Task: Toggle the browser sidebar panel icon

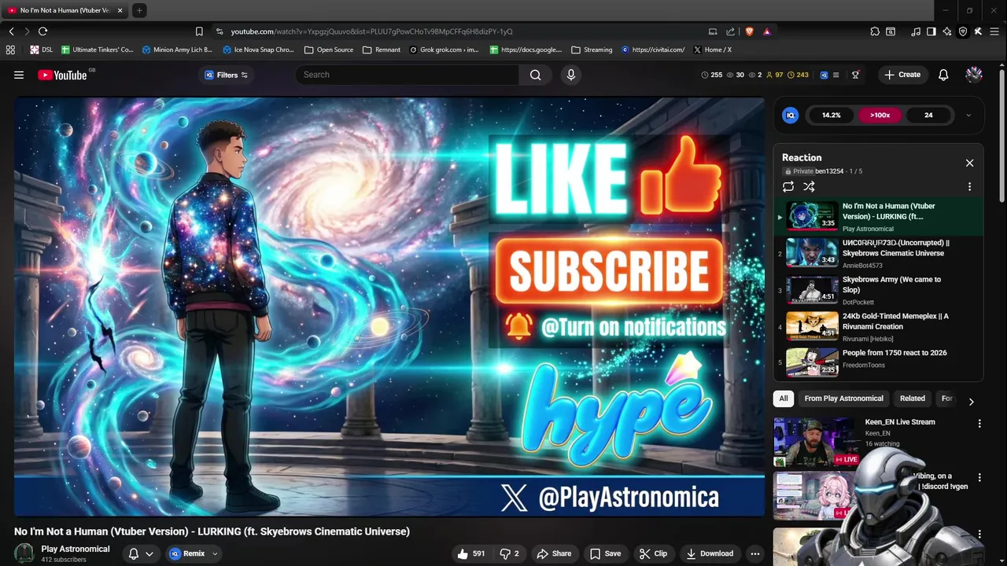Action: click(x=931, y=31)
